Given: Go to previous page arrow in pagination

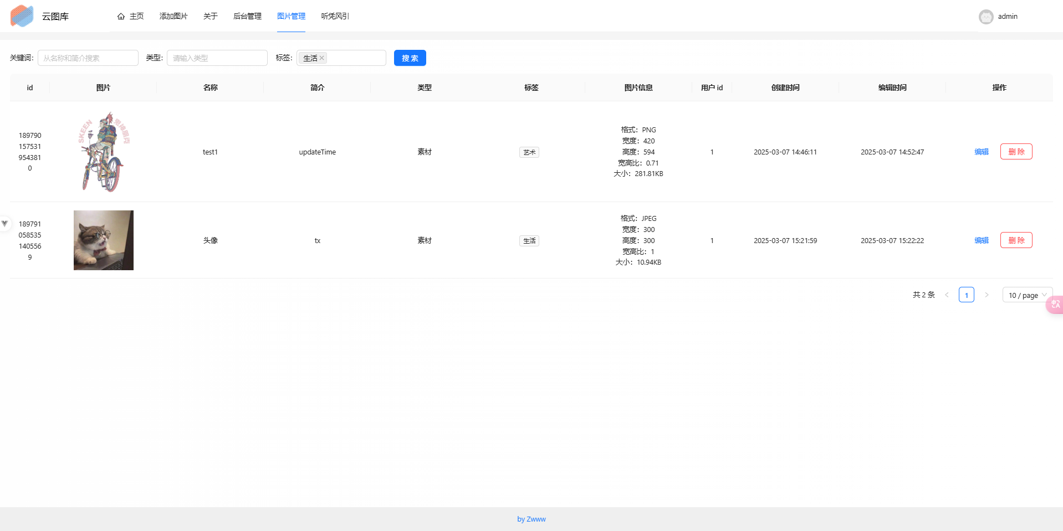Looking at the screenshot, I should pos(947,295).
